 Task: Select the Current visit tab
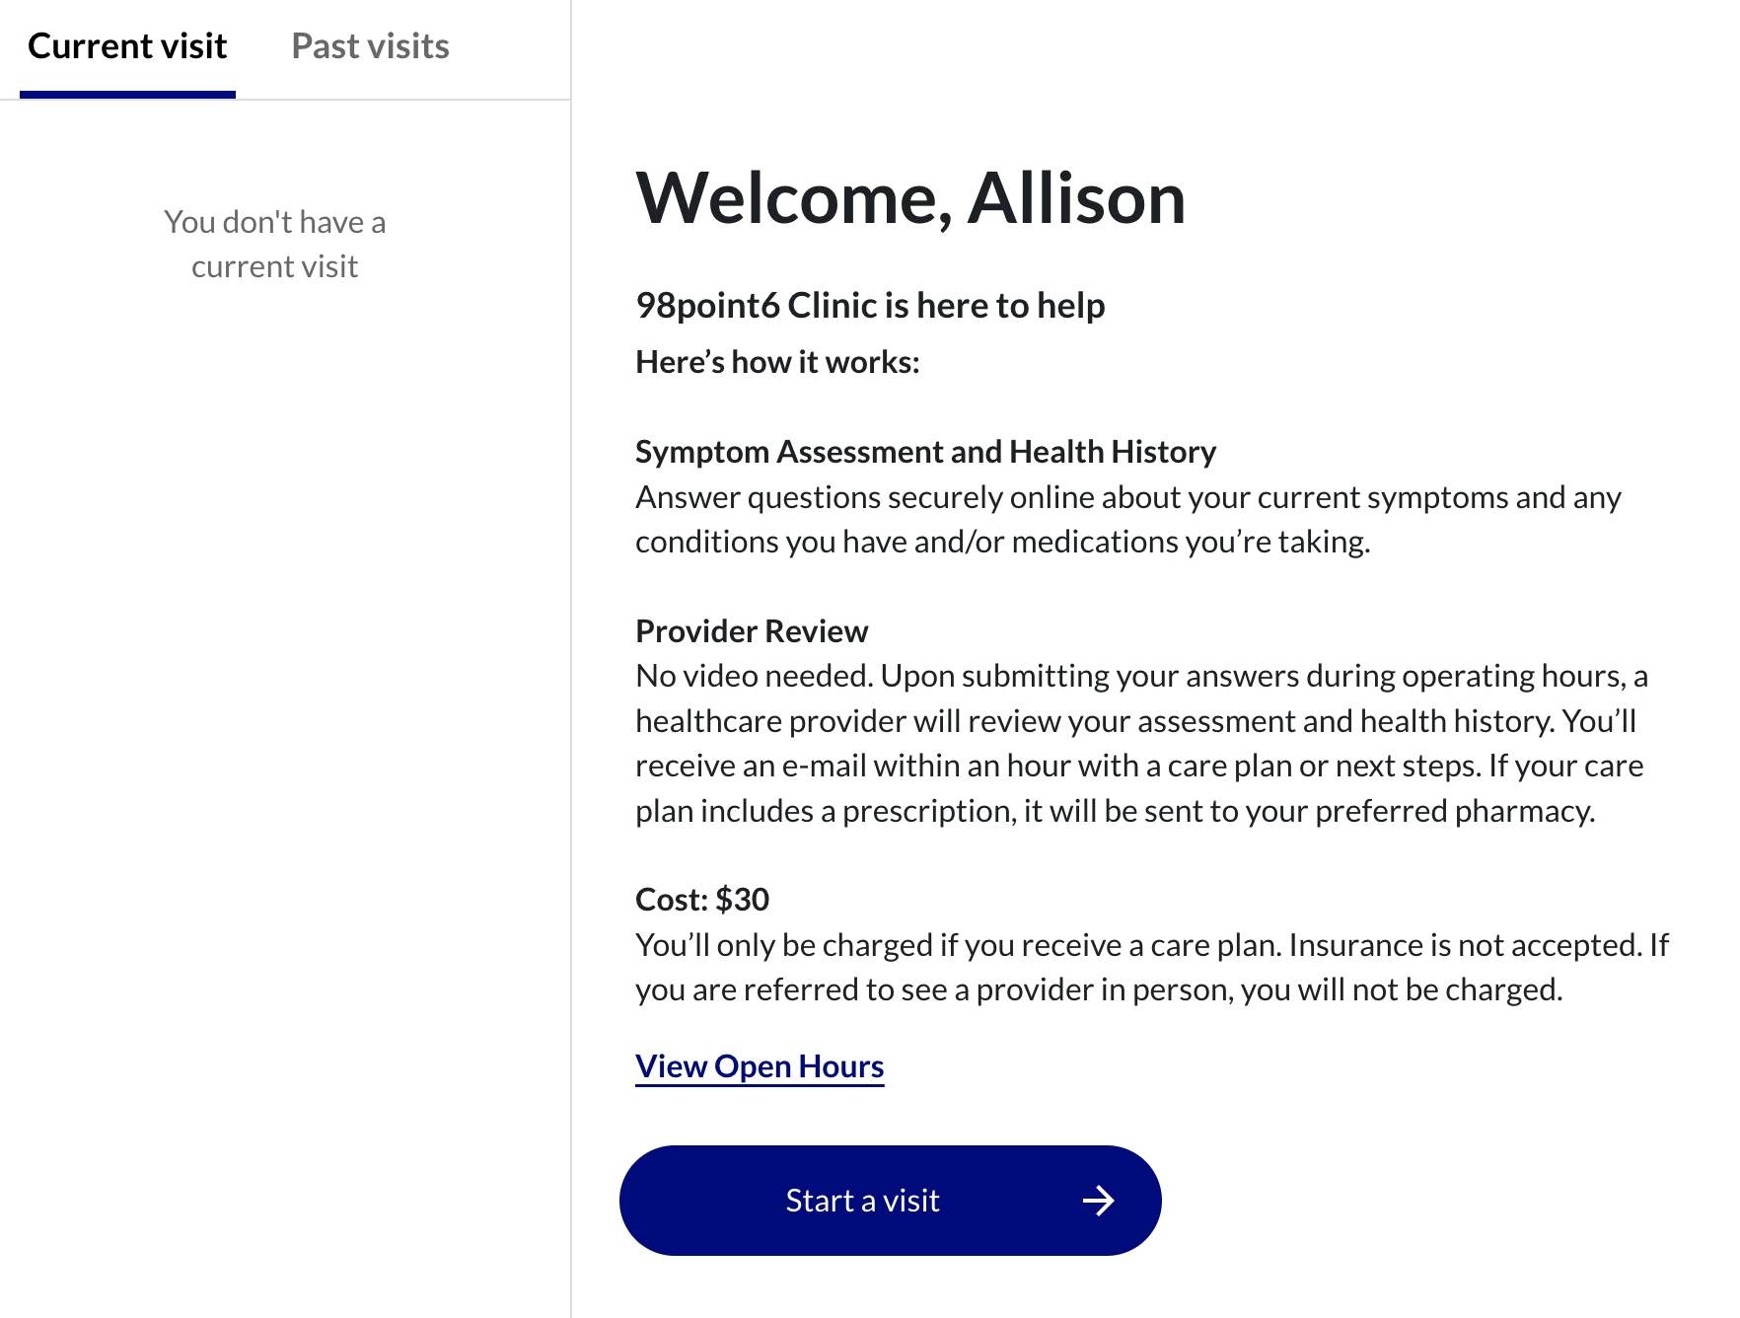[x=127, y=46]
